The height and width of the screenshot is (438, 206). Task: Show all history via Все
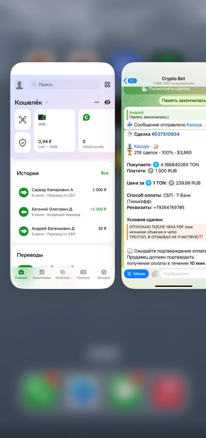click(x=104, y=173)
